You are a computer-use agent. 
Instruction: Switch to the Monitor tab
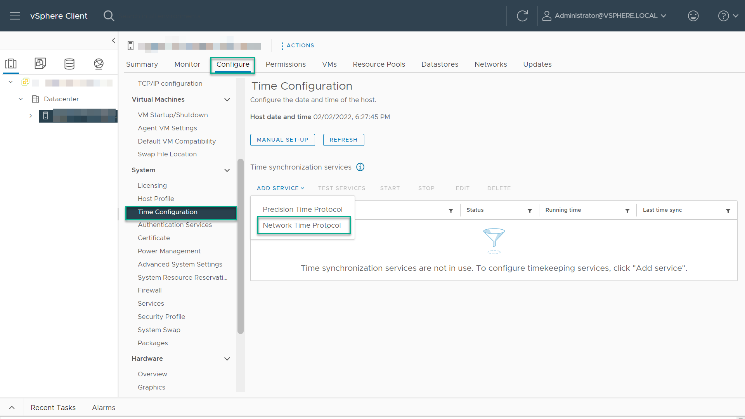(187, 64)
